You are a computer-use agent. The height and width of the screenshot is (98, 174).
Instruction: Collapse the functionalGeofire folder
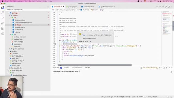pyautogui.click(x=8, y=68)
